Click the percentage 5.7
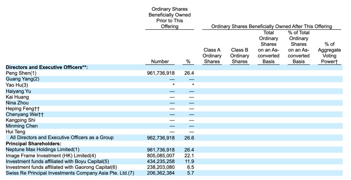The height and width of the screenshot is (180, 351). point(190,173)
